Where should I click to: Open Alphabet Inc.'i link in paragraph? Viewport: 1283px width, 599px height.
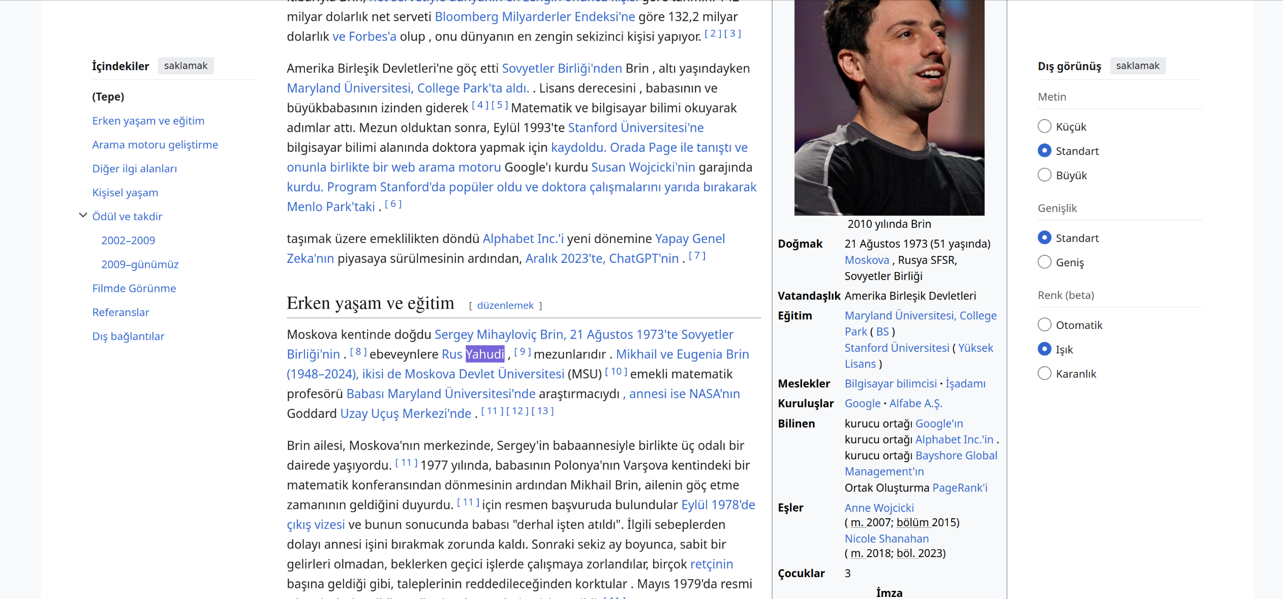point(523,238)
